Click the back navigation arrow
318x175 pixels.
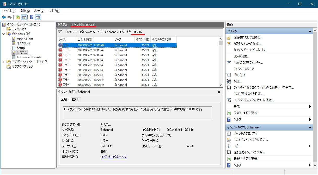point(4,17)
